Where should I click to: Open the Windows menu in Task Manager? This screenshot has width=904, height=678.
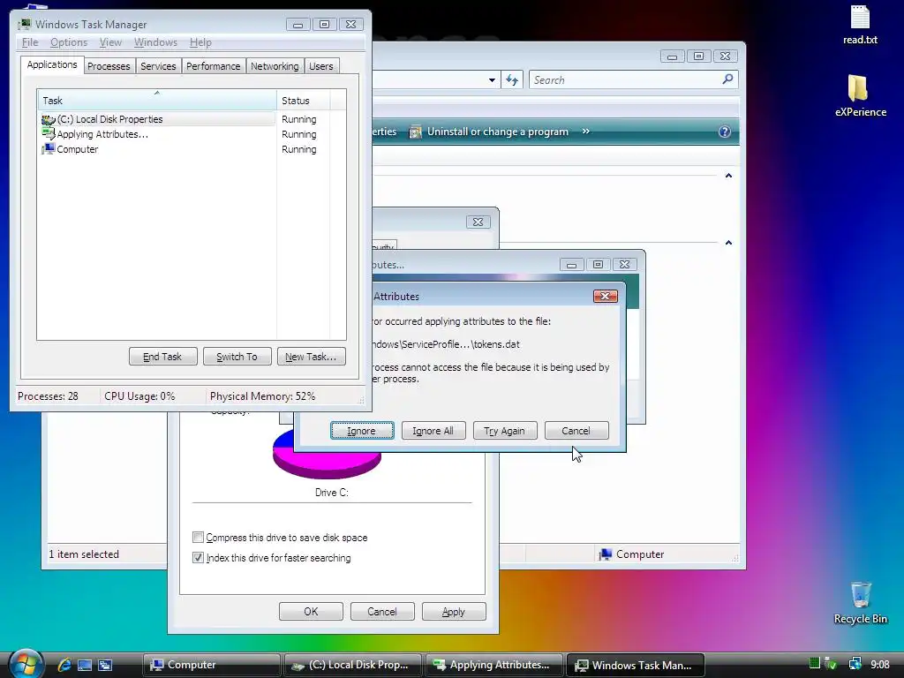point(155,42)
